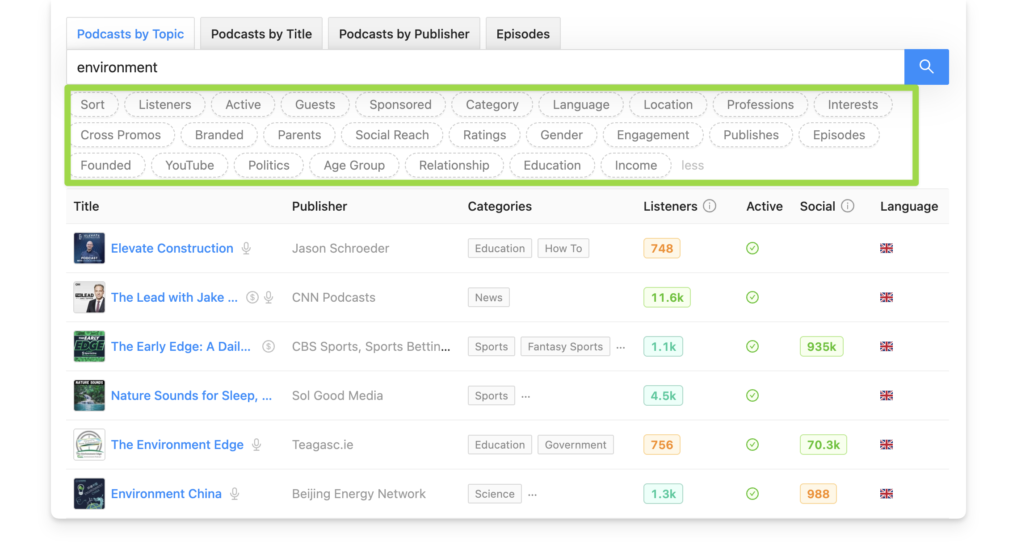Click the environment search input field
The height and width of the screenshot is (549, 1017).
click(313, 67)
